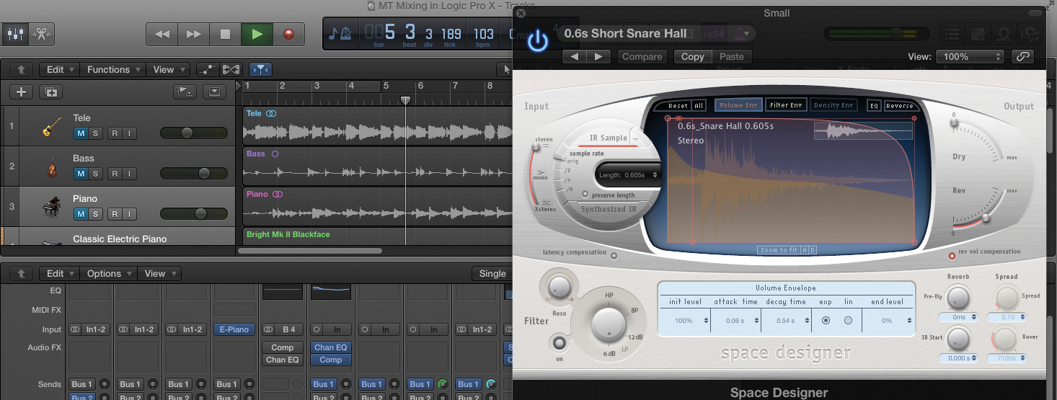The image size is (1057, 400).
Task: Click the Play button in transport
Action: point(257,34)
